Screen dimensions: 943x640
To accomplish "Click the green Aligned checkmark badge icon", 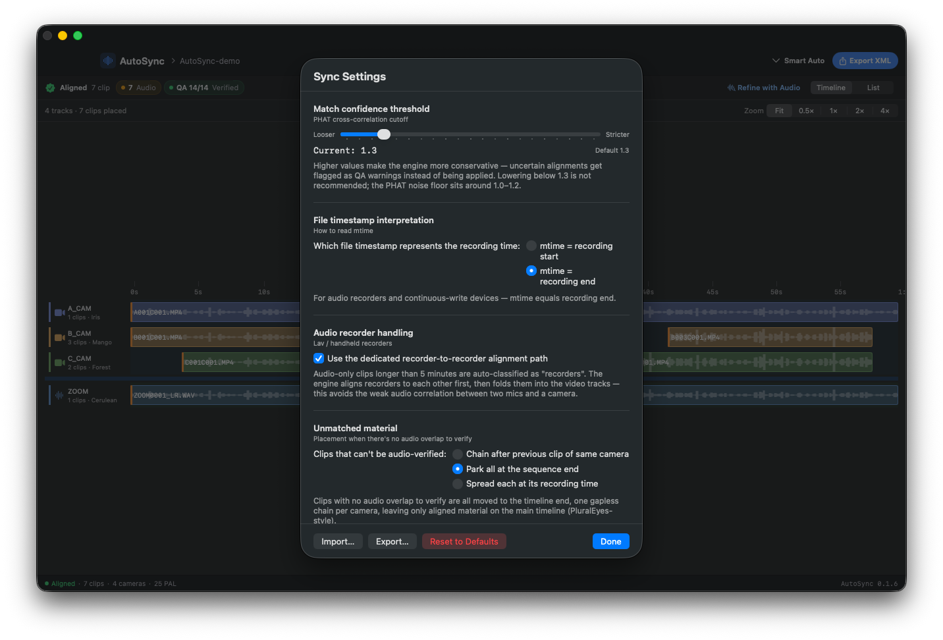I will (x=51, y=88).
